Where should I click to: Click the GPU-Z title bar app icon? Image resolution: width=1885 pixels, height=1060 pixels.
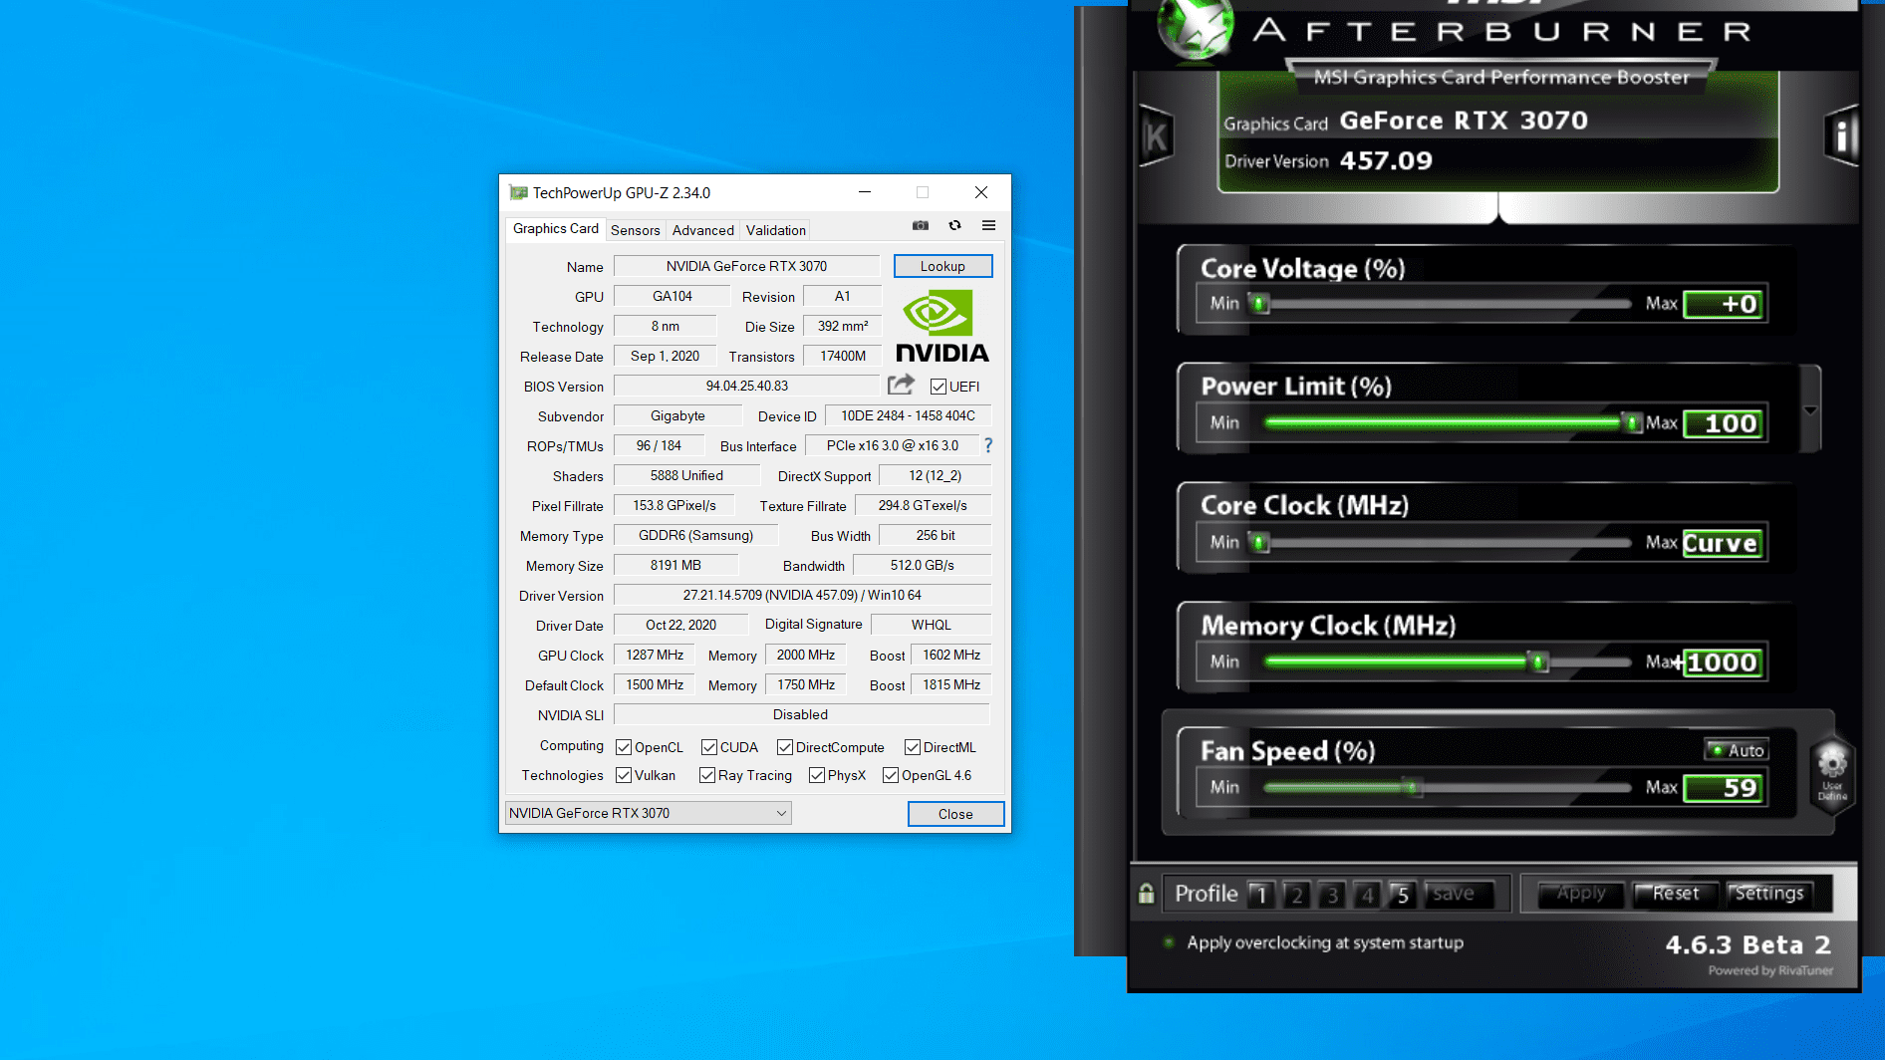518,192
